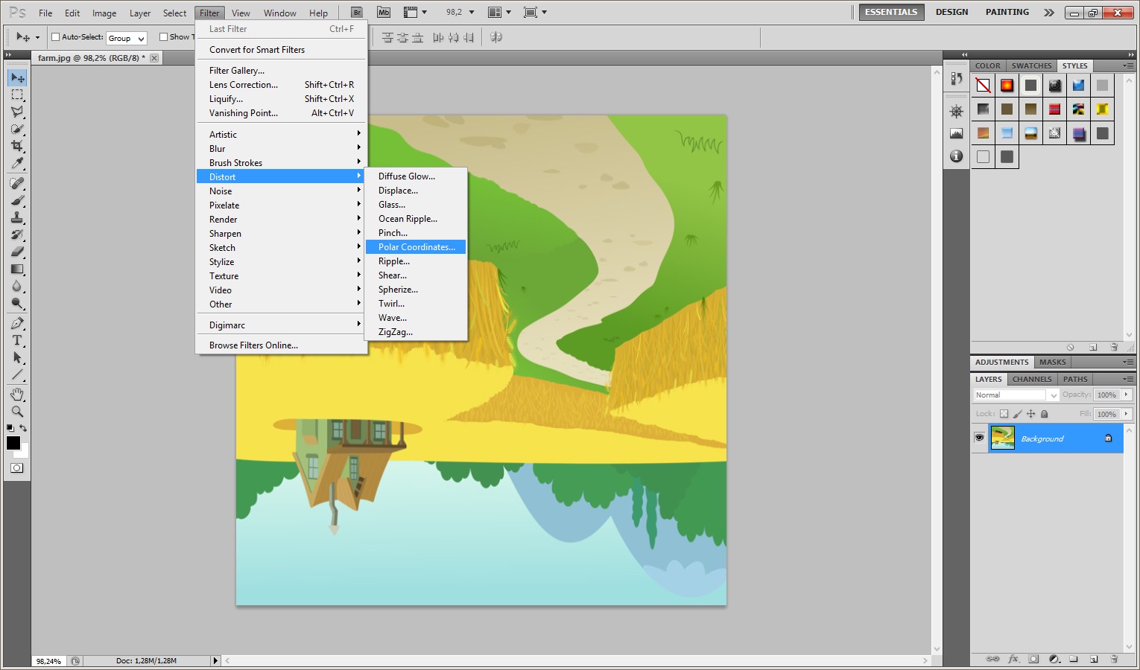Apply the yellow gold frame style swatch
This screenshot has width=1140, height=670.
coord(1103,109)
